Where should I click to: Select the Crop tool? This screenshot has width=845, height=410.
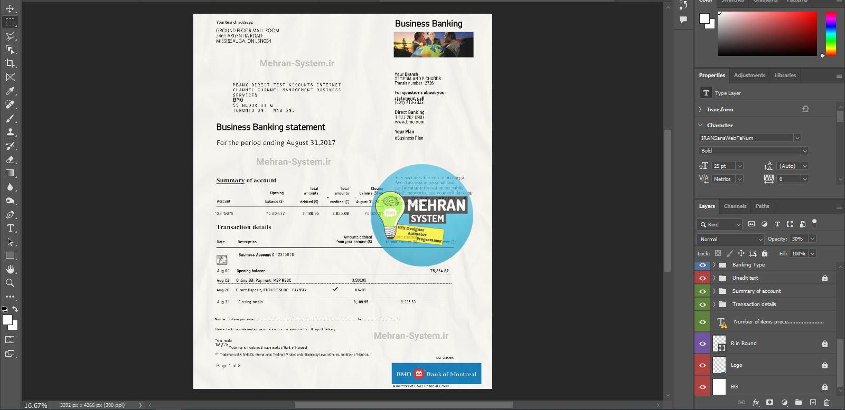point(10,63)
